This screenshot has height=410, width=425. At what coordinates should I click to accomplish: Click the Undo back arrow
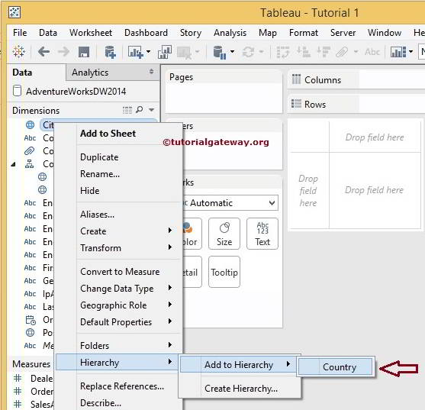click(43, 51)
